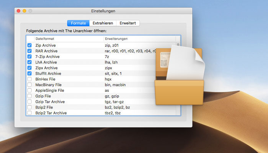This screenshot has width=268, height=153.
Task: Toggle the 7-Zip Archive checkbox
Action: pyautogui.click(x=29, y=57)
